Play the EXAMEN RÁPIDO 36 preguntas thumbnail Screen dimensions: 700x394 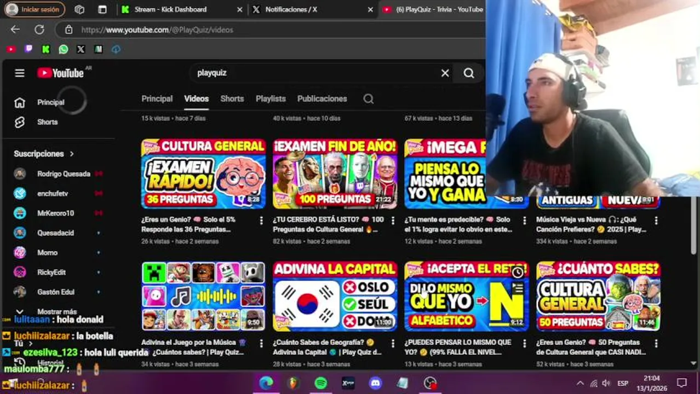203,174
